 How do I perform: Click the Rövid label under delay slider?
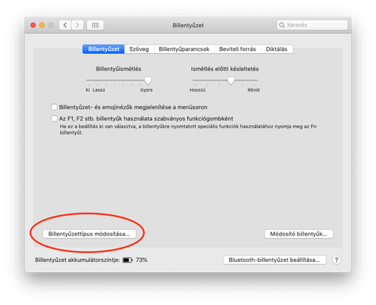[254, 90]
